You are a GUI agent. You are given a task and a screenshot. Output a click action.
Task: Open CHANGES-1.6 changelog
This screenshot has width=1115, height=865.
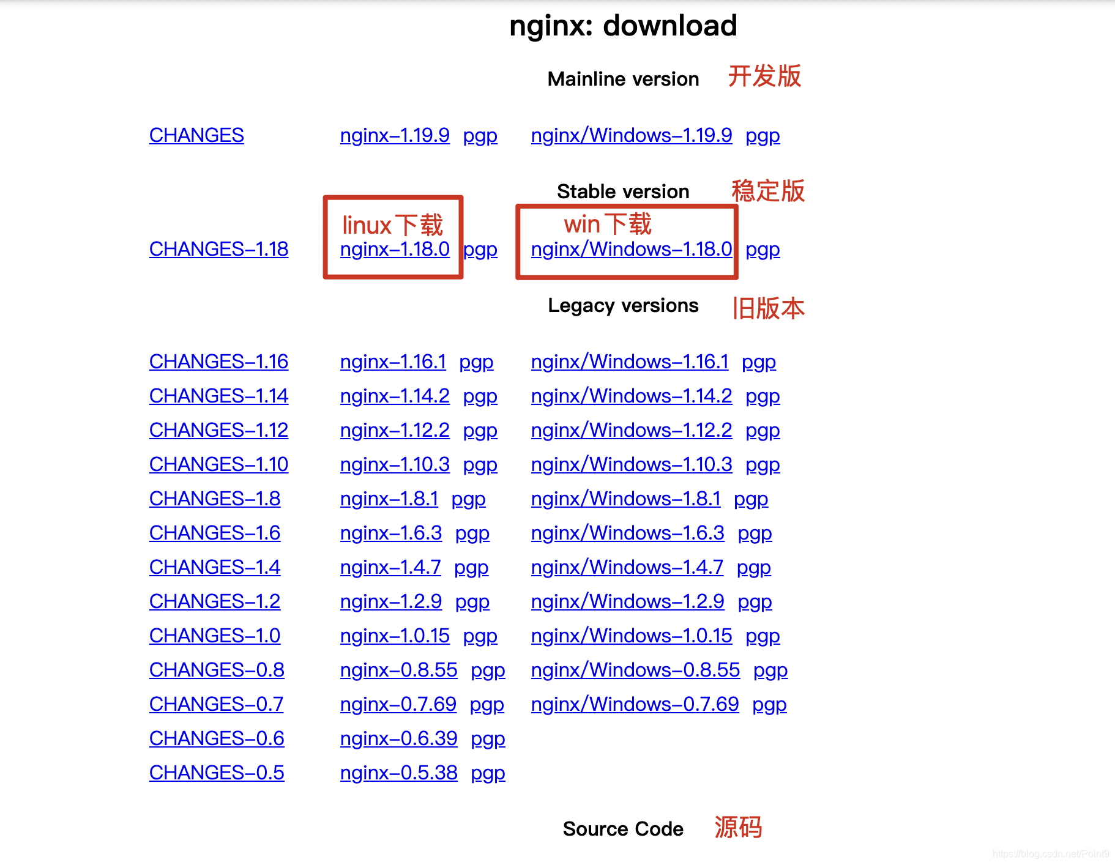[215, 533]
